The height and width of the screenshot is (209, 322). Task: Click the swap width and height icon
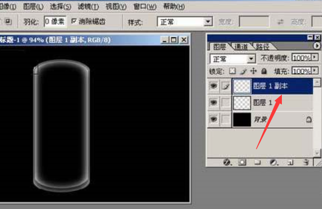[280, 22]
